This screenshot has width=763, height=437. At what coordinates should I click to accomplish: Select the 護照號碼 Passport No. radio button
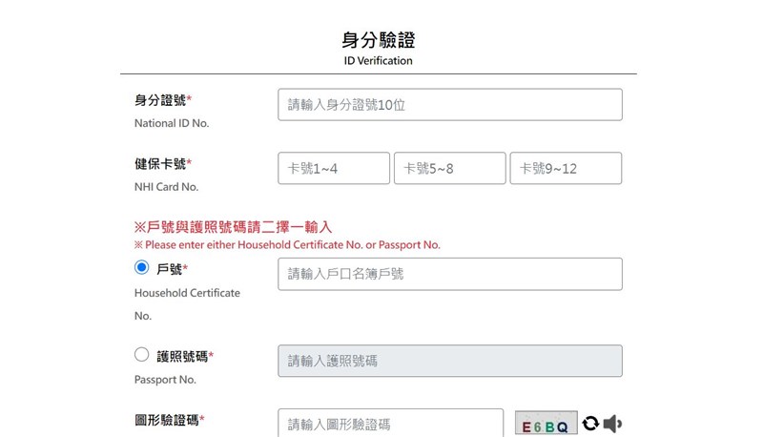[142, 355]
